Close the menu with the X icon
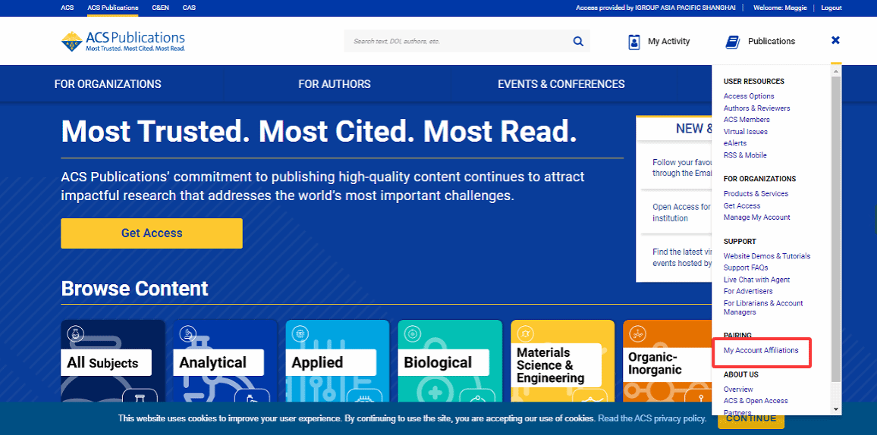Screen dimensions: 877x435 pyautogui.click(x=835, y=40)
